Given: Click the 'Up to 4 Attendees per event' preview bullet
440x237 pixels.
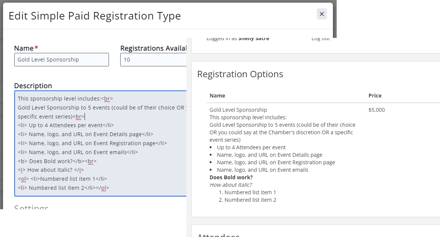Looking at the screenshot, I should click(251, 147).
